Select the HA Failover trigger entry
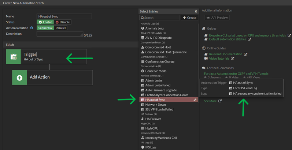Screen dimensions: 292x150 153,119
